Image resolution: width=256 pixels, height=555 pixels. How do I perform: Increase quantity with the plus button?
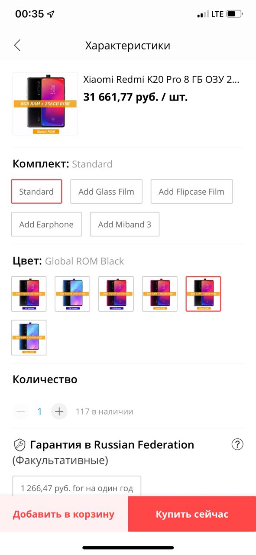pos(59,411)
